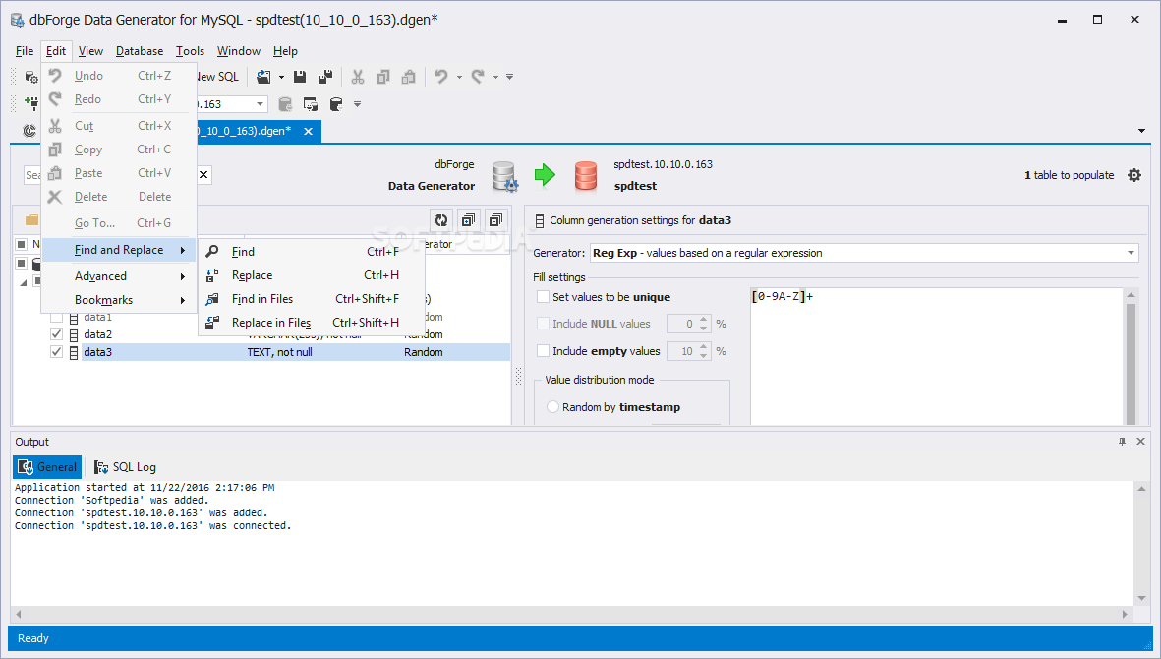Click the 'TEXT, not null' cell
Viewport: 1161px width, 659px height.
tap(280, 352)
